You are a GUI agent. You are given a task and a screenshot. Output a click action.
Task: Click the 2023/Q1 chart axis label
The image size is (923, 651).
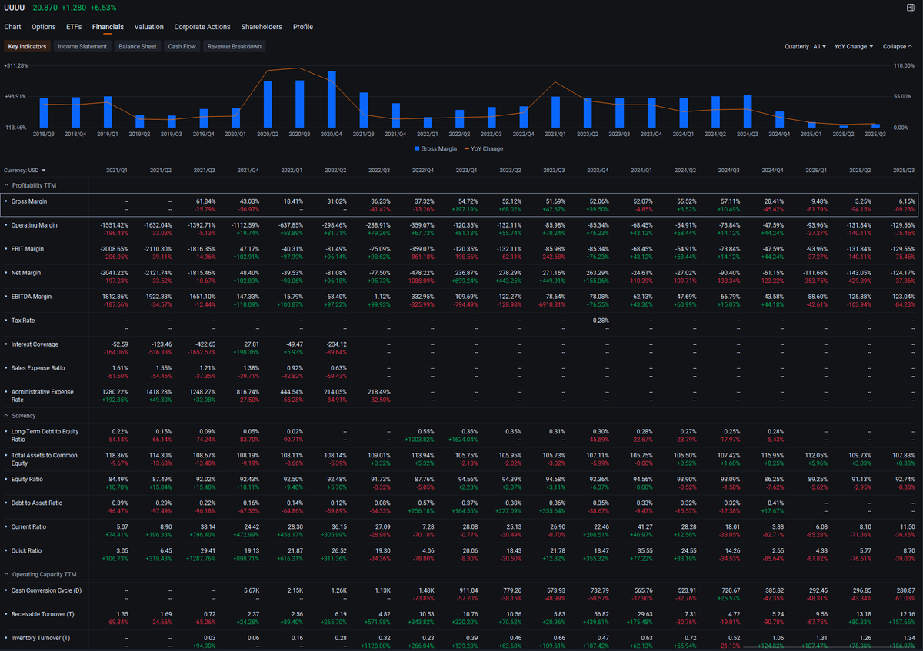click(x=555, y=134)
